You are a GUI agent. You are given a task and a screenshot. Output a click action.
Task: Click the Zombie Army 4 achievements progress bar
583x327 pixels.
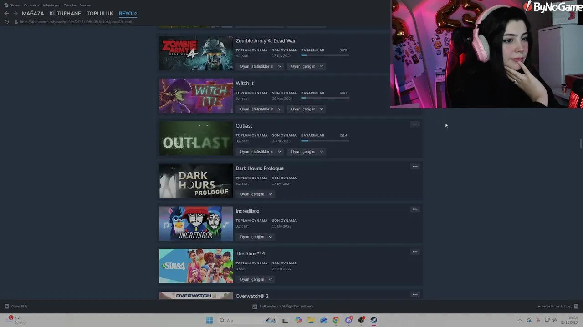pyautogui.click(x=325, y=55)
